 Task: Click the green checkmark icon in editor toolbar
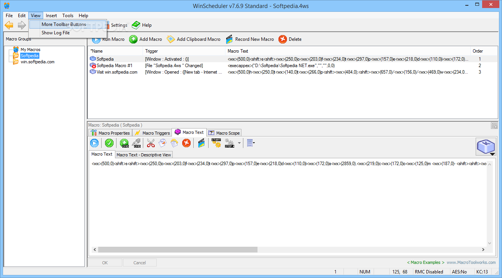click(x=109, y=143)
